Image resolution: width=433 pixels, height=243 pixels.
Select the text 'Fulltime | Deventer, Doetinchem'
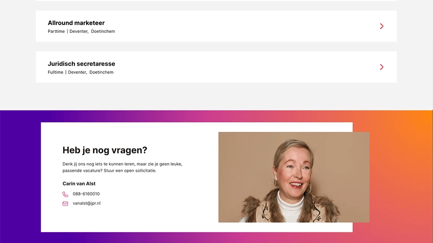pos(81,72)
